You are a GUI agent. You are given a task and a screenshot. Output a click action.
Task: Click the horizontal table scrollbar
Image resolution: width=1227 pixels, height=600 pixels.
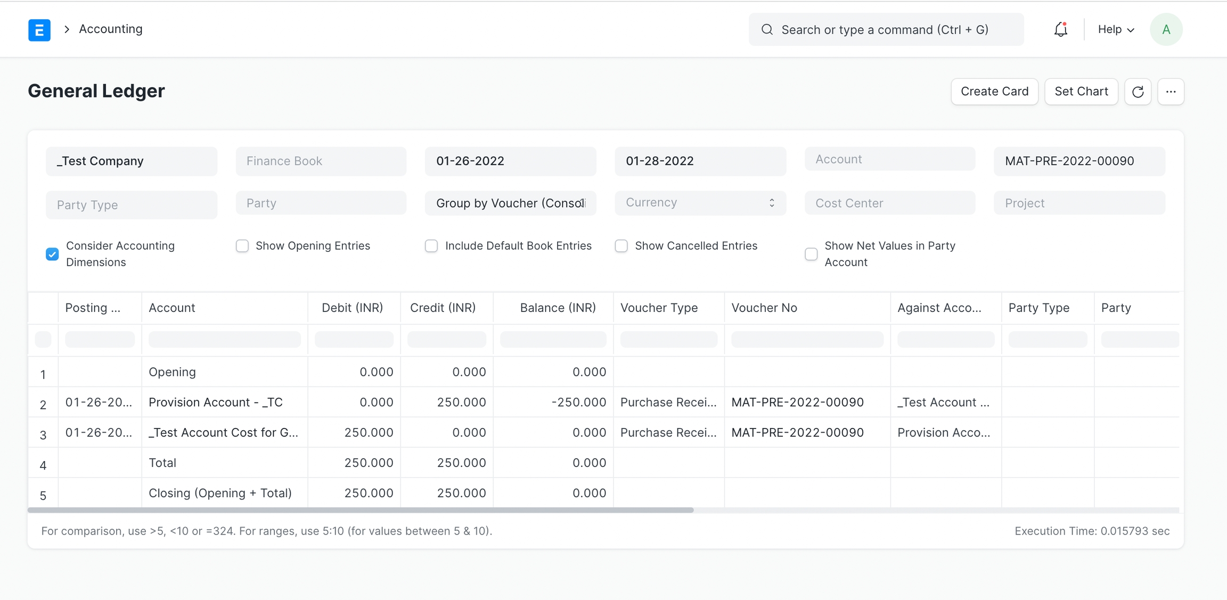(x=361, y=510)
